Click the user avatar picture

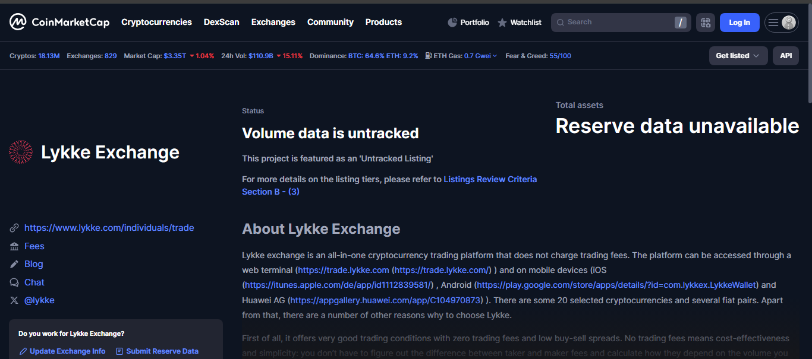coord(789,23)
